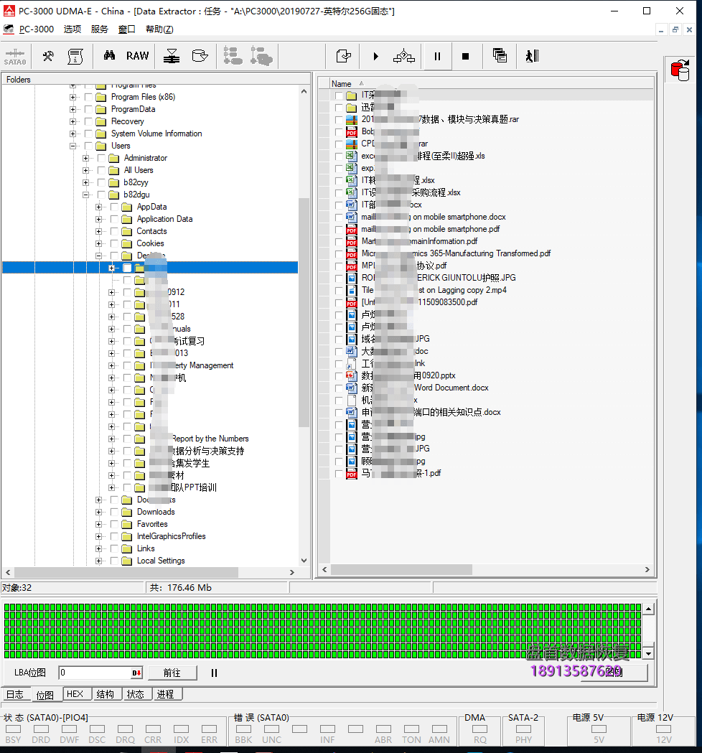Click the rar archive icon of 真题.rar
The image size is (702, 753).
[352, 119]
